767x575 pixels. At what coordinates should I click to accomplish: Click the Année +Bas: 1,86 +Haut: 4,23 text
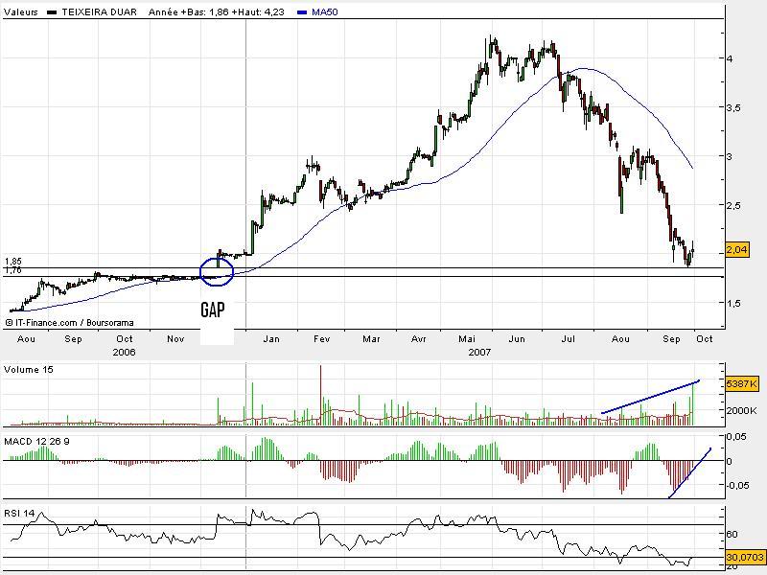[x=217, y=11]
